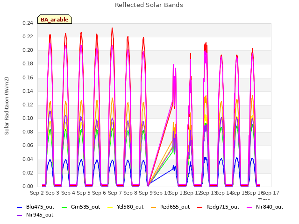Select the blue Blu475_out legend color marker
Image resolution: width=299 pixels, height=224 pixels.
[x=20, y=207]
